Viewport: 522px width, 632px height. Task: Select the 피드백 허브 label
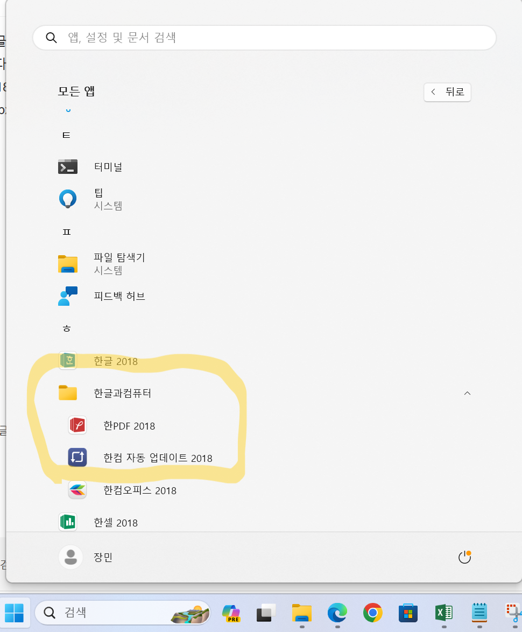tap(119, 296)
